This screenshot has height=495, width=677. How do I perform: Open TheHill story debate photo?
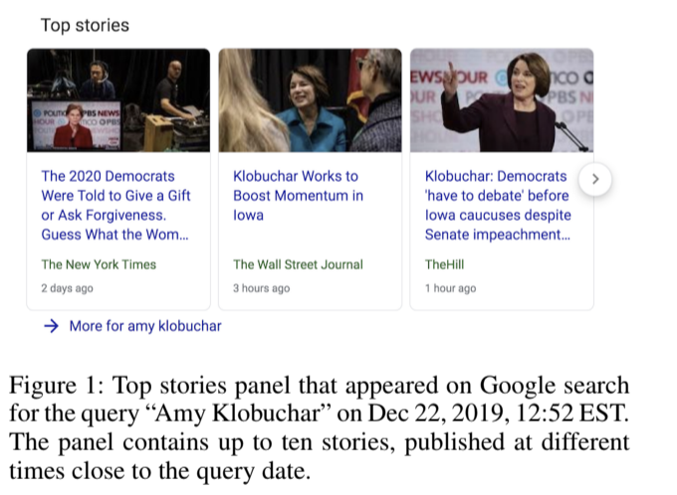point(502,100)
